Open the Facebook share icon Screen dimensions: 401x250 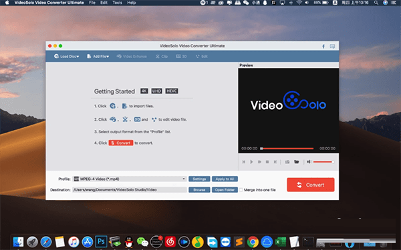click(x=323, y=46)
